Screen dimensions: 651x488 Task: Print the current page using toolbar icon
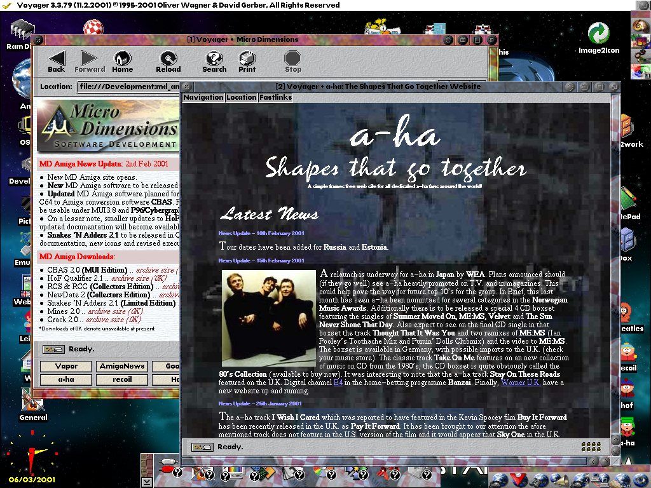click(x=247, y=62)
